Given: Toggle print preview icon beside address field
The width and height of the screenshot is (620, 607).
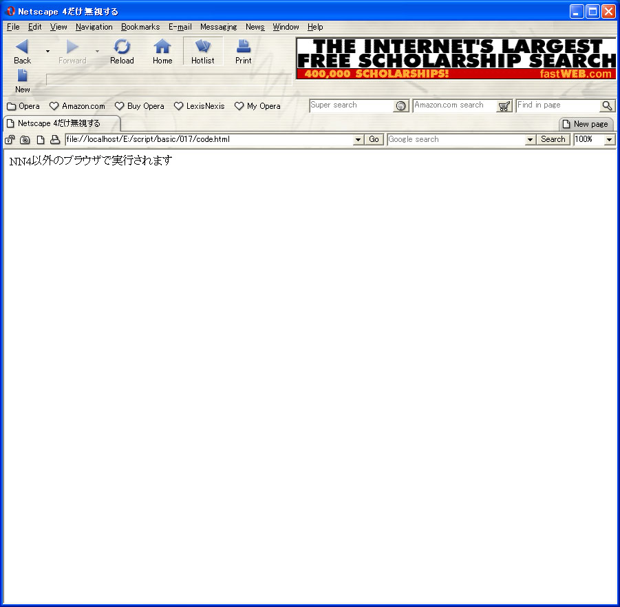Looking at the screenshot, I should click(x=55, y=139).
